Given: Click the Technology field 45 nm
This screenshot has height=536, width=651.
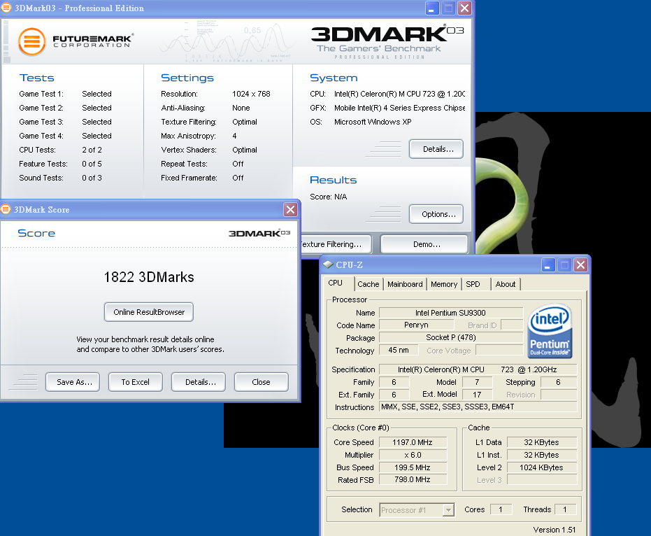Looking at the screenshot, I should coord(399,351).
